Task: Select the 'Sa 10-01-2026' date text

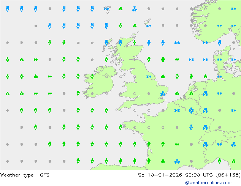Action: click(160, 175)
